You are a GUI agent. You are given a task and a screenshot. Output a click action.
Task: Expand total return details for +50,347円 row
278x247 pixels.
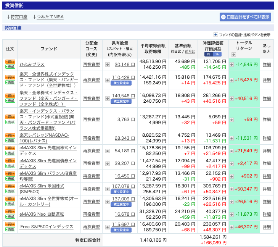(x=231, y=189)
